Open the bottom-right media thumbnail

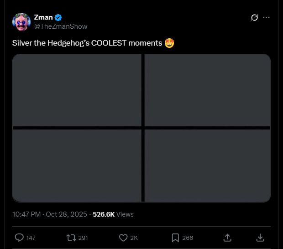(207, 166)
